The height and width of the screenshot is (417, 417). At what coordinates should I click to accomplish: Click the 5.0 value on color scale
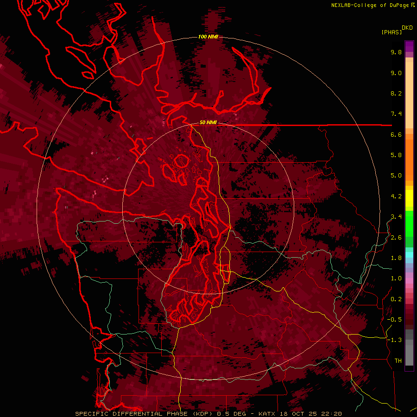pyautogui.click(x=396, y=176)
